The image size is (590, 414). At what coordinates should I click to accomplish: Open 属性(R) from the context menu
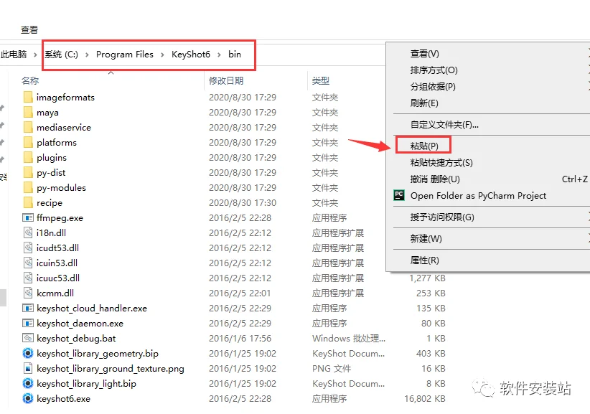pos(424,260)
